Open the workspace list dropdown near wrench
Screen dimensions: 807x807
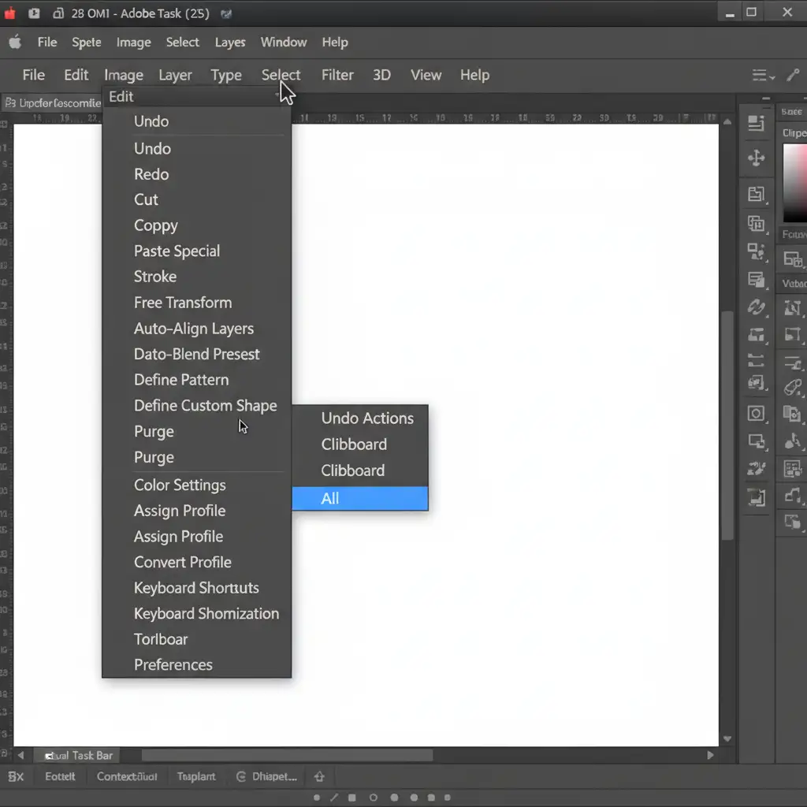(763, 75)
